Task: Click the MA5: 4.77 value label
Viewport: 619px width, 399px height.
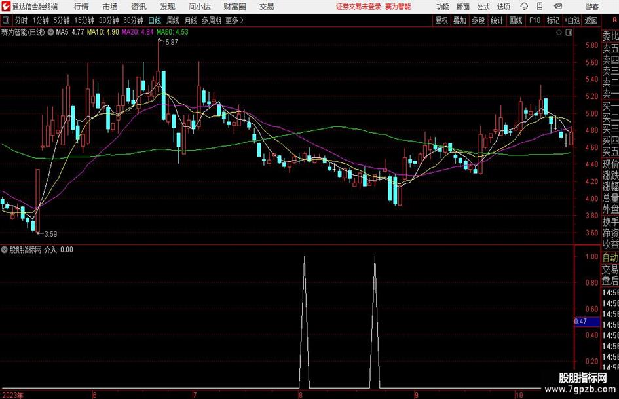Action: 70,32
